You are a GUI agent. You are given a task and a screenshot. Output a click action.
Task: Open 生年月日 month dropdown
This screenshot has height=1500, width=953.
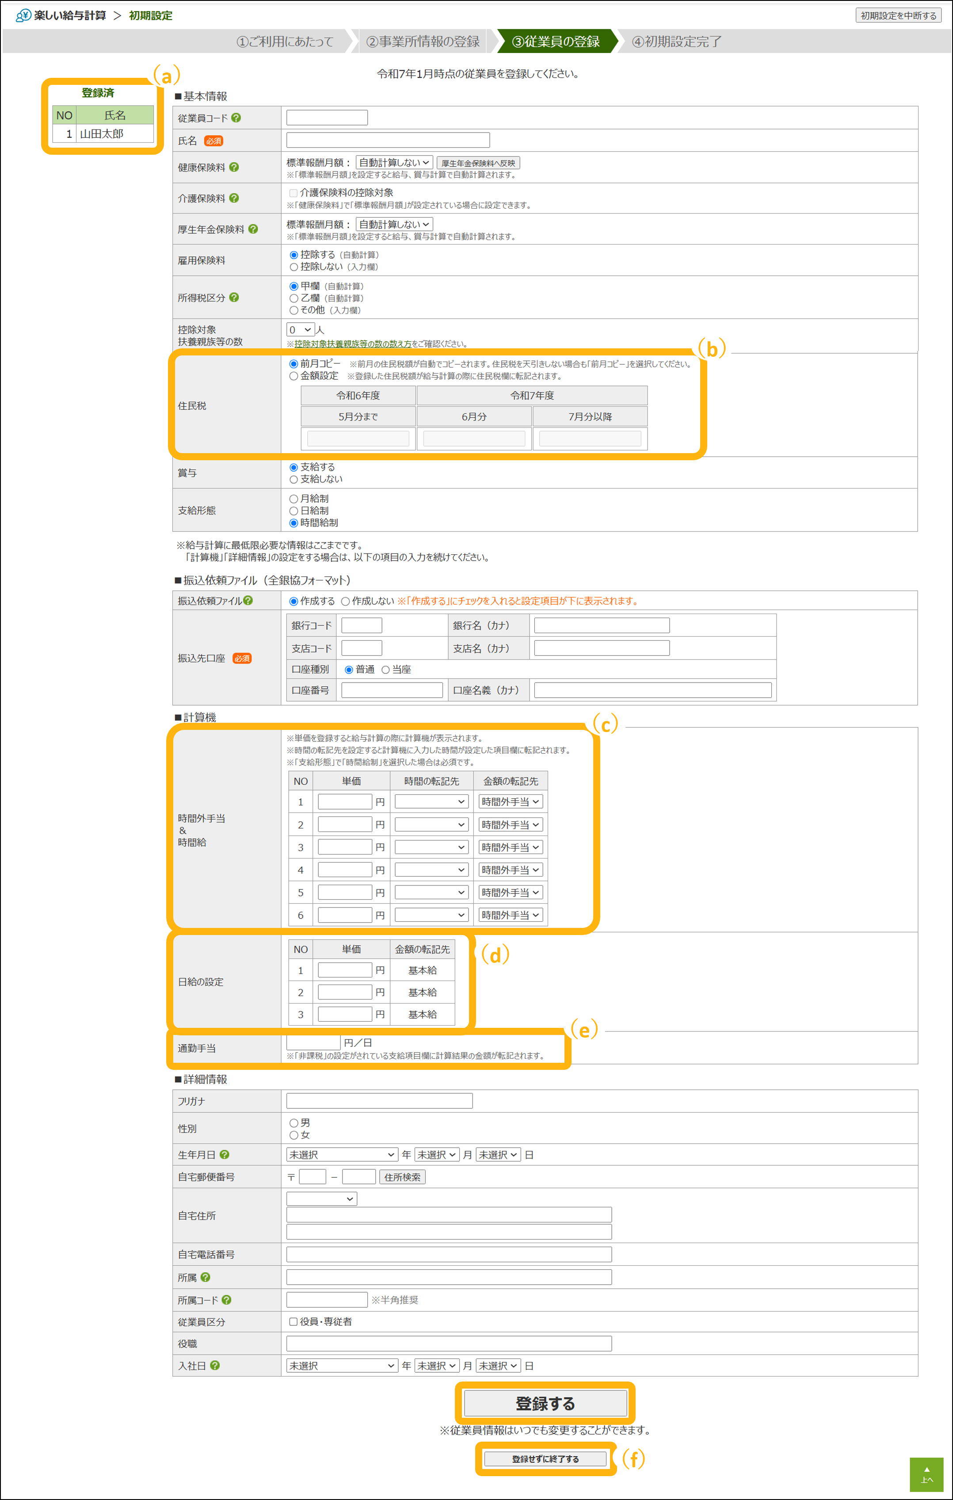[437, 1154]
